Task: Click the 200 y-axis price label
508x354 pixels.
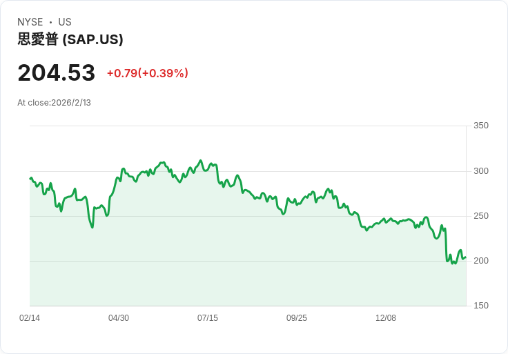Action: click(x=481, y=261)
